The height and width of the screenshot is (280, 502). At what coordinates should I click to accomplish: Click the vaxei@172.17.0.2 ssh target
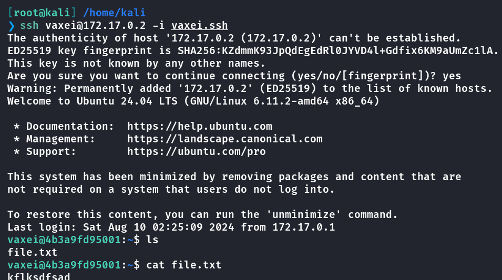coord(95,26)
